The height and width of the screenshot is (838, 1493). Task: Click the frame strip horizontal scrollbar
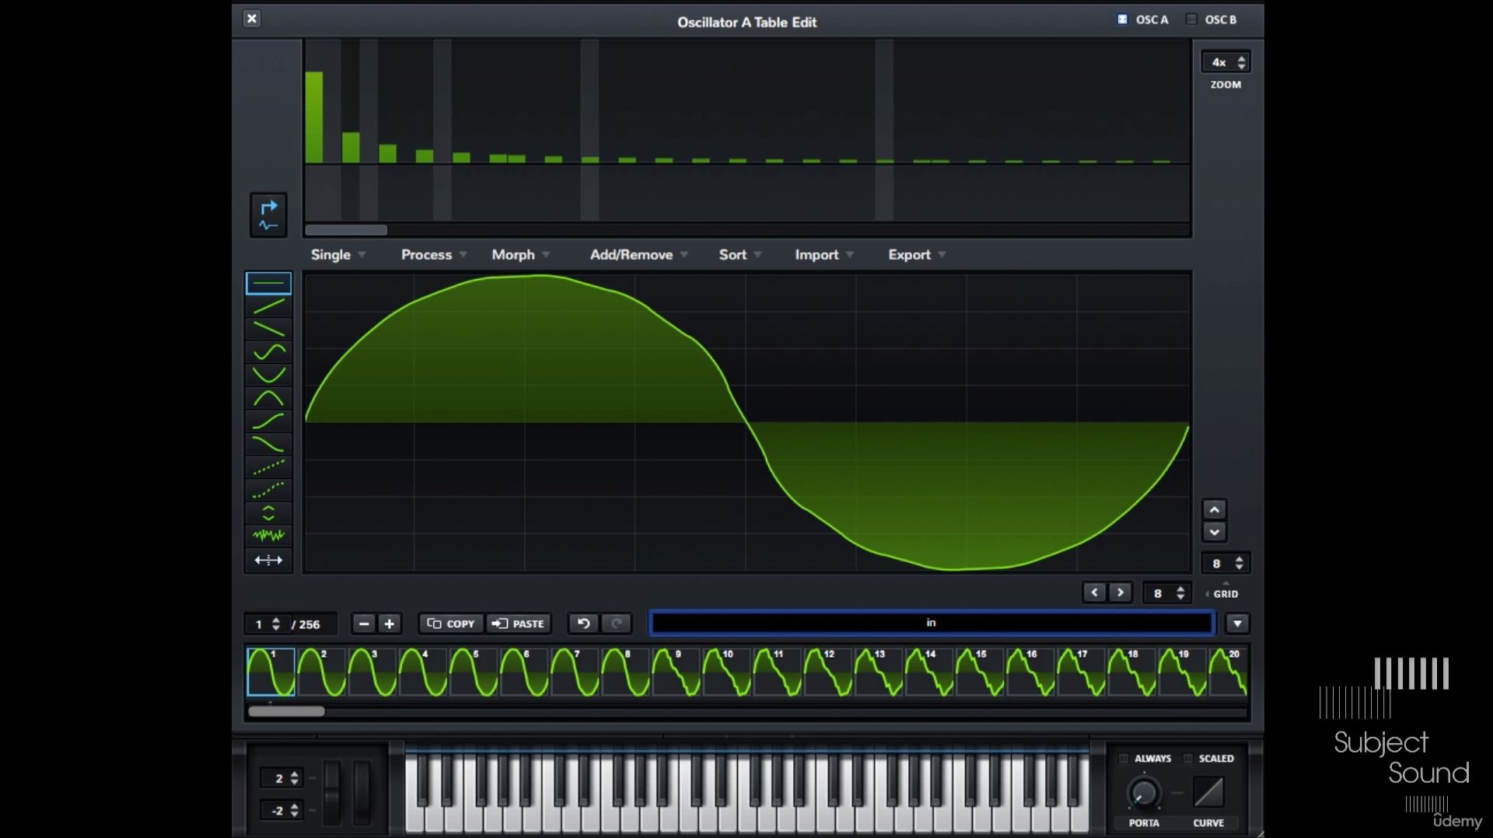pos(286,711)
